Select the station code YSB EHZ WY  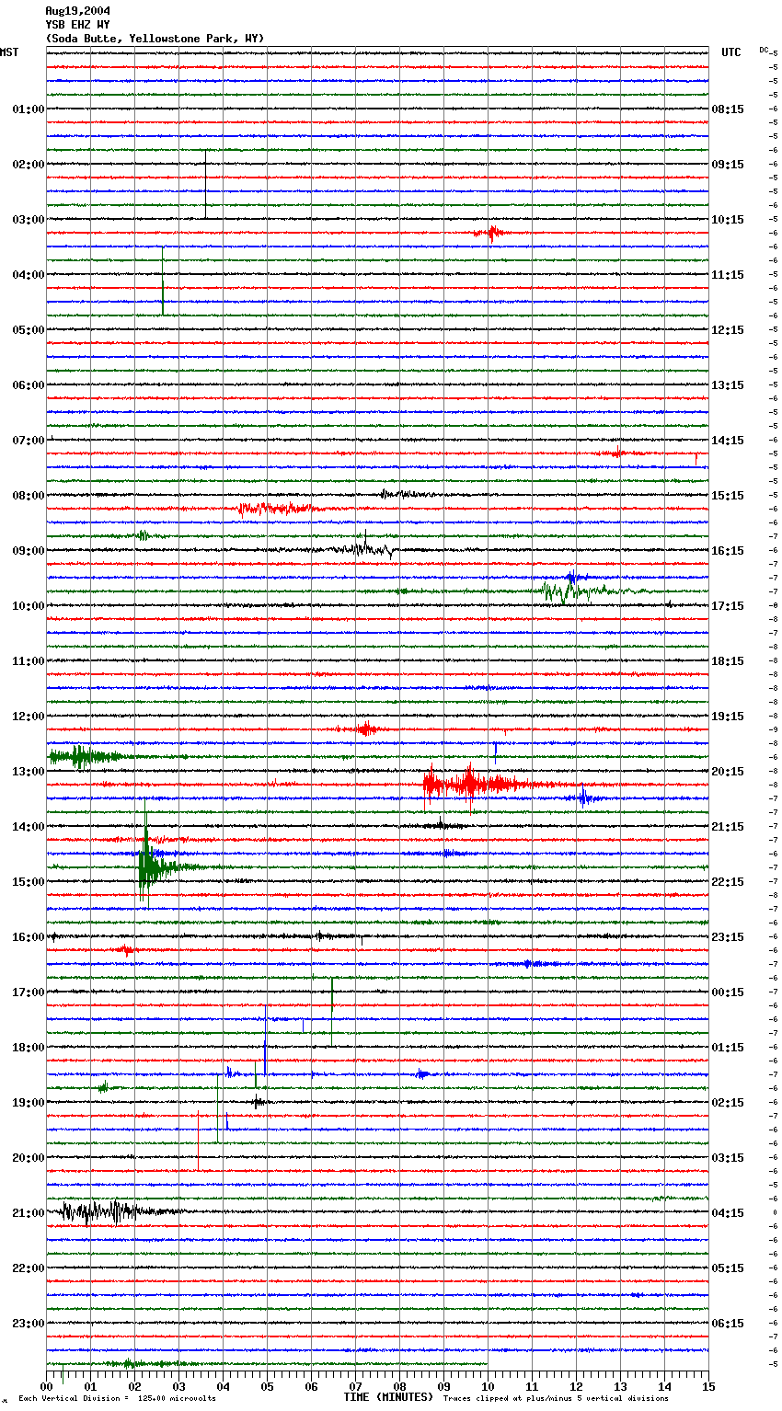pyautogui.click(x=77, y=25)
